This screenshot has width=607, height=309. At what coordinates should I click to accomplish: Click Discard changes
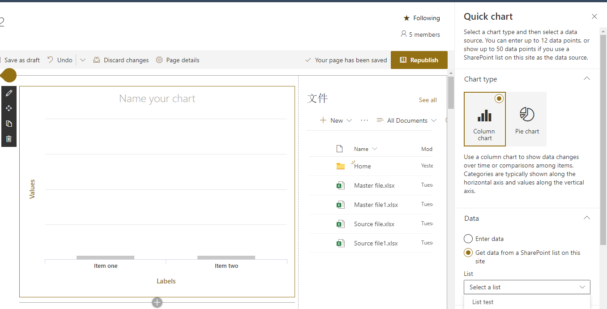tap(121, 60)
